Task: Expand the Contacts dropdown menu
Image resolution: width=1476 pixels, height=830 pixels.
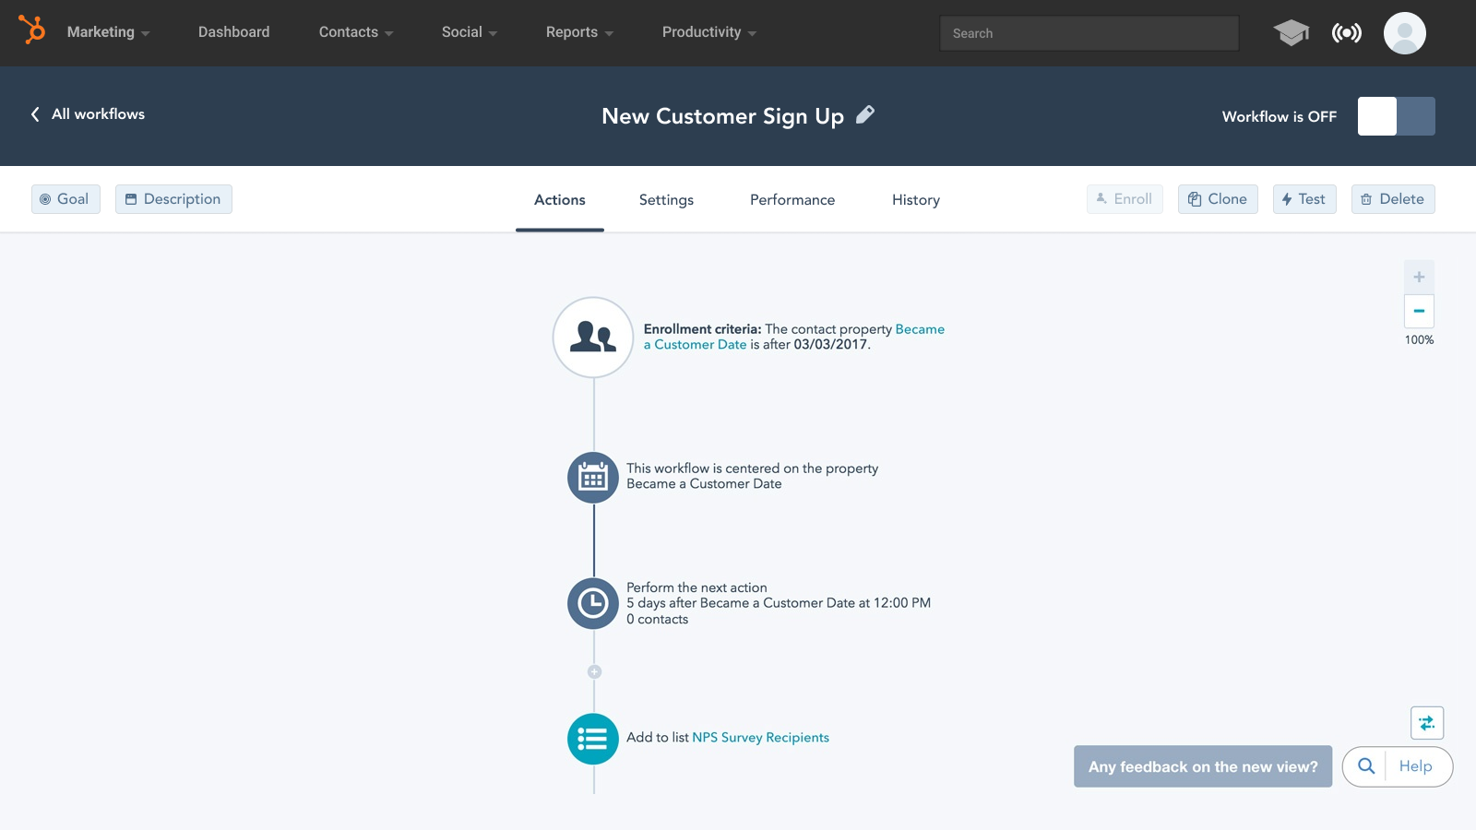Action: coord(355,32)
